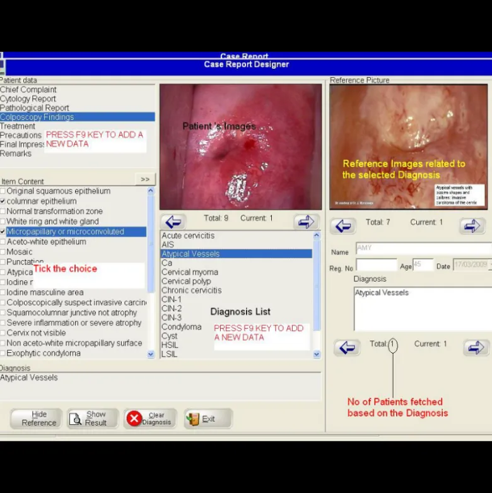Viewport: 492px width, 493px height.
Task: Click the patient's colposcopy image
Action: [x=241, y=147]
